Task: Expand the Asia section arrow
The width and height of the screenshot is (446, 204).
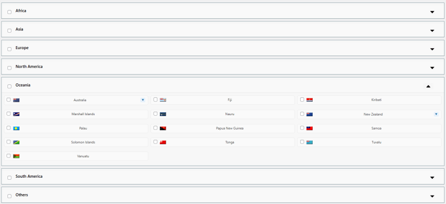Action: click(432, 31)
